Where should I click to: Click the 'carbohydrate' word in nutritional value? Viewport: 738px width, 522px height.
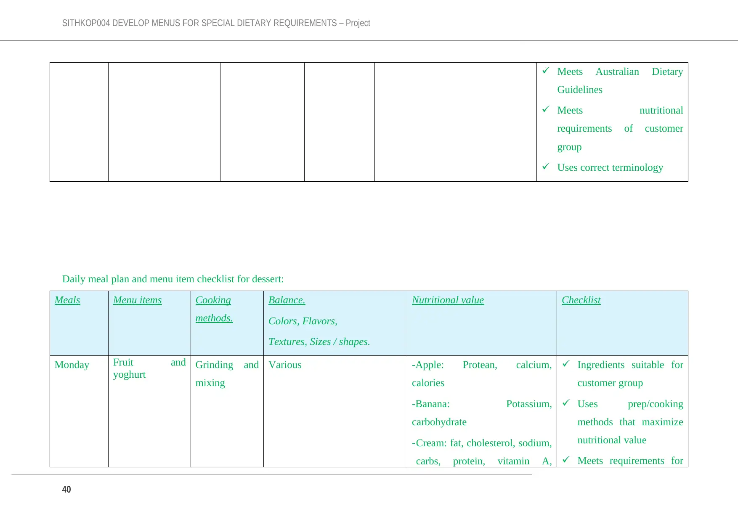click(x=439, y=422)
